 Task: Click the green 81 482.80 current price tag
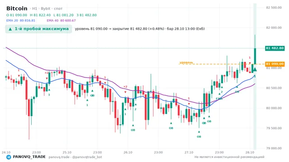click(x=275, y=48)
